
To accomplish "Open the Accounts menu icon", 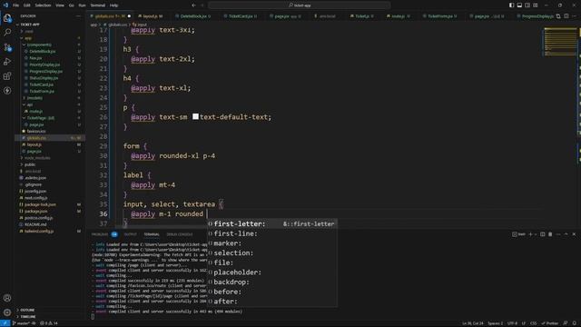I will (x=7, y=298).
